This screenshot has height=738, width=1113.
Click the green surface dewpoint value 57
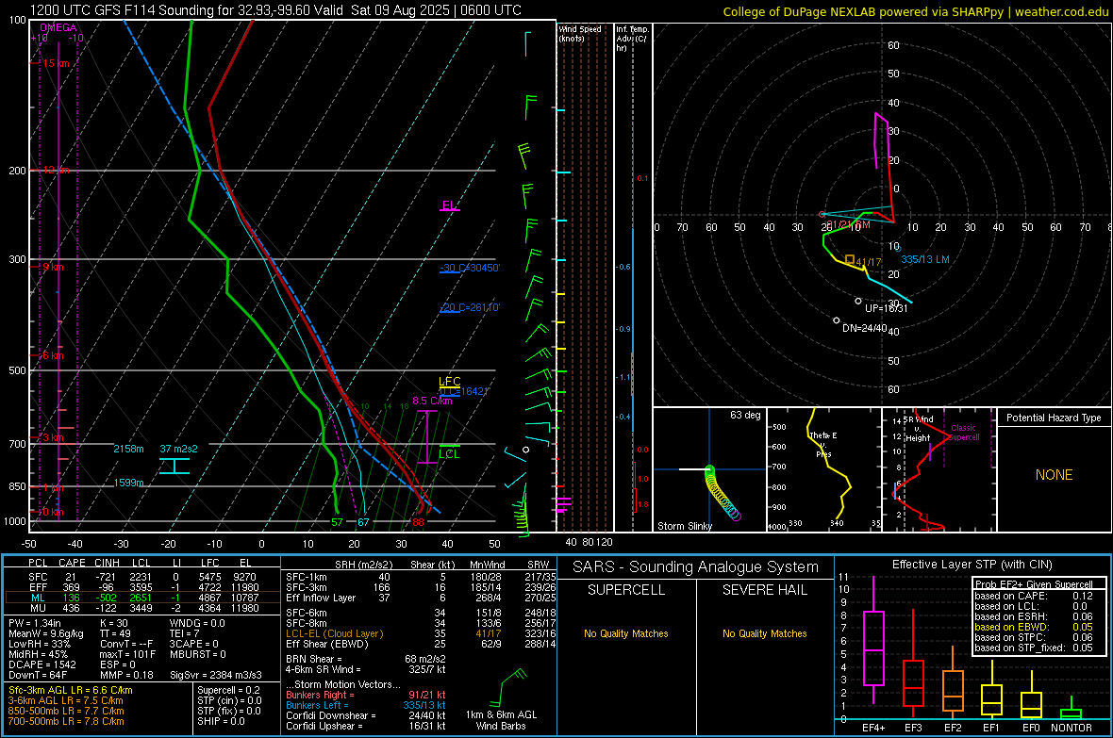[x=337, y=522]
